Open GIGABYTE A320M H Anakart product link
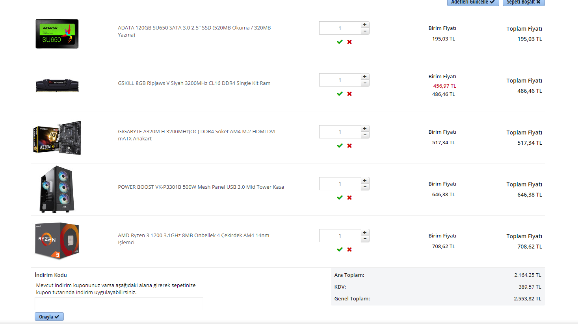578x324 pixels. click(x=197, y=135)
